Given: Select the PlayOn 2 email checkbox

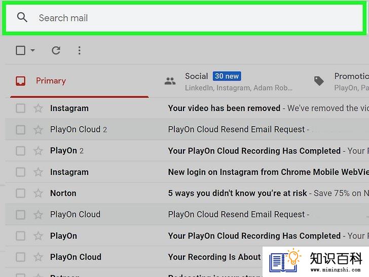Looking at the screenshot, I should click(x=20, y=151).
